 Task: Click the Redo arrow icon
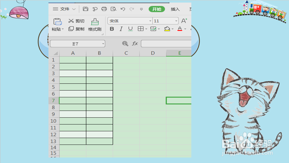click(x=131, y=9)
